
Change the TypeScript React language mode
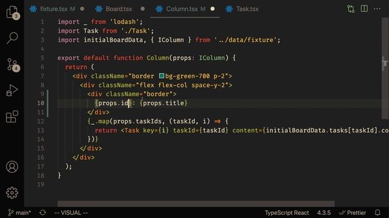(286, 213)
